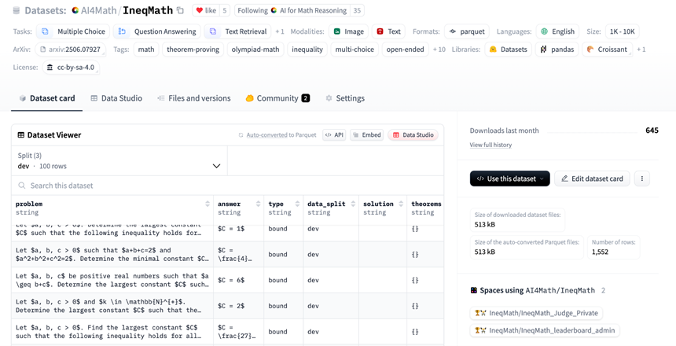Expand the +1 more libraries
The image size is (676, 346).
641,50
